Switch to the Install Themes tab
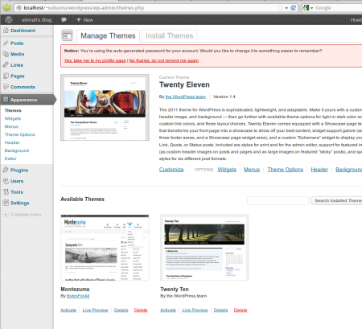This screenshot has width=362, height=329. click(x=170, y=36)
